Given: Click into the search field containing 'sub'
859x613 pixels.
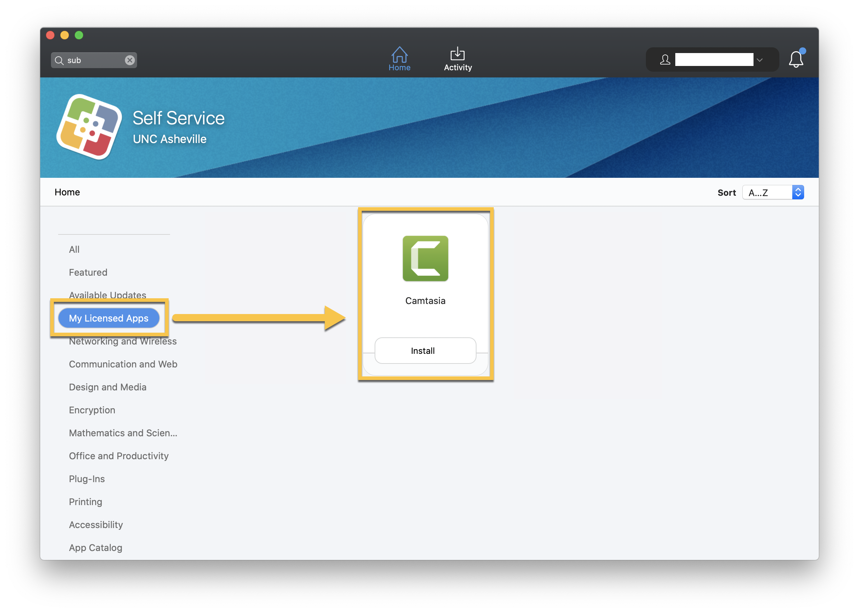Looking at the screenshot, I should 94,60.
